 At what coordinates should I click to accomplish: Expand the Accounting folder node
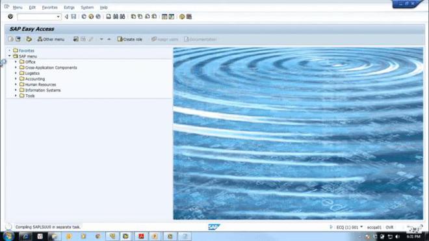click(16, 79)
